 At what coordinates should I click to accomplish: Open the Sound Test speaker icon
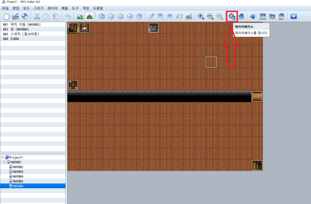point(253,16)
